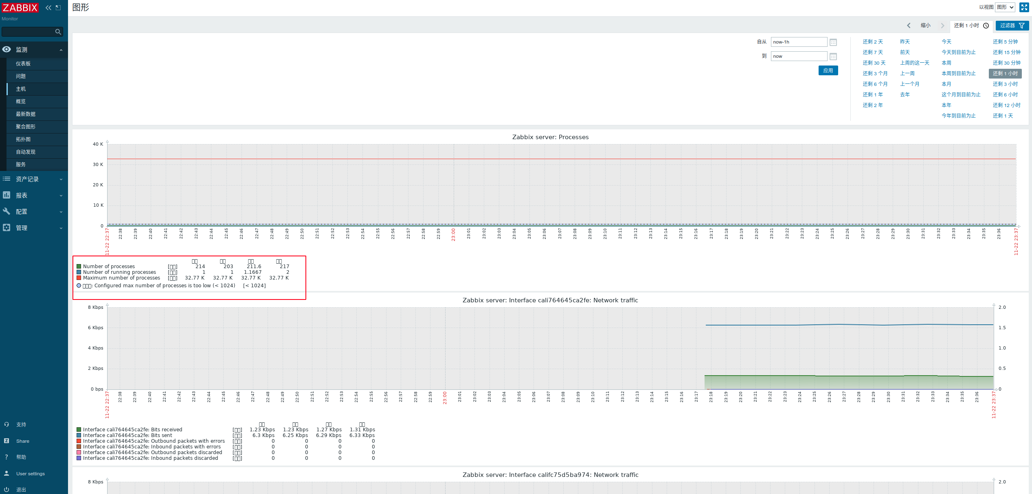
Task: Click the headset support icon
Action: pyautogui.click(x=7, y=424)
